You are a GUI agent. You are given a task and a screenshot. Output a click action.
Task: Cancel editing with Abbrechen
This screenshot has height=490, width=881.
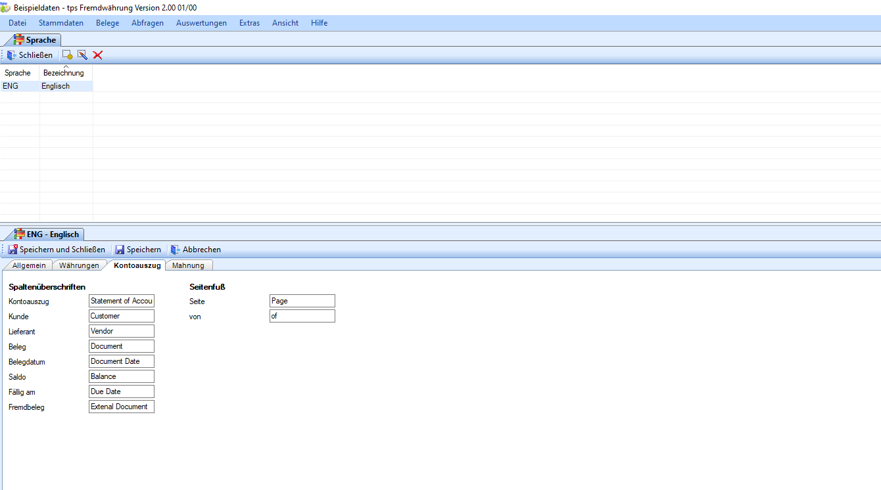[196, 250]
